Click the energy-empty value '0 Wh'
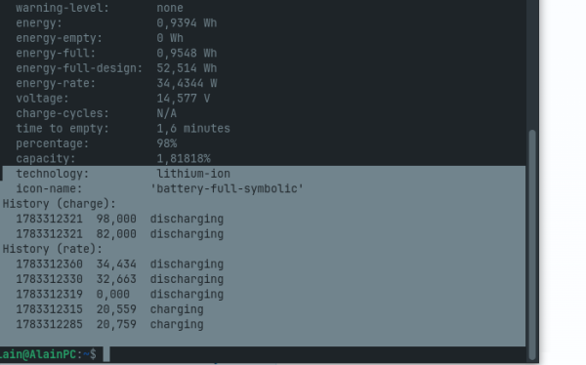 [x=170, y=38]
